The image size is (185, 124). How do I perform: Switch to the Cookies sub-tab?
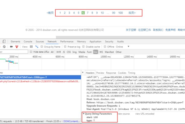[x=122, y=73]
